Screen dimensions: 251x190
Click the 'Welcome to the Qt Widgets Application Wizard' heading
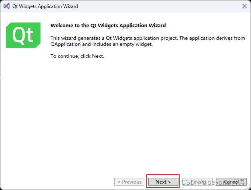click(x=108, y=25)
